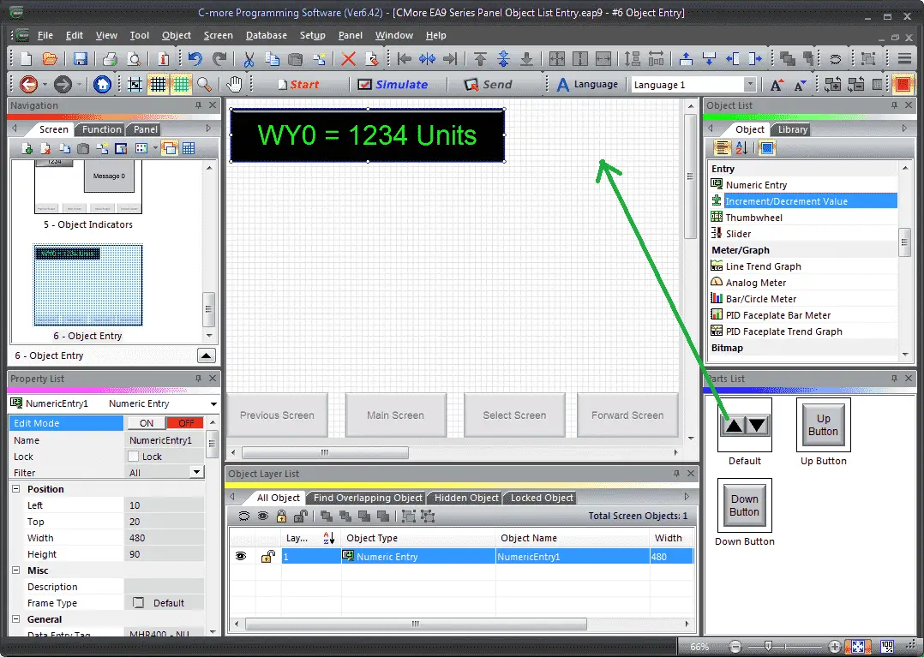Switch to the Function tab in Navigation
Screen dimensions: 924x657
101,129
